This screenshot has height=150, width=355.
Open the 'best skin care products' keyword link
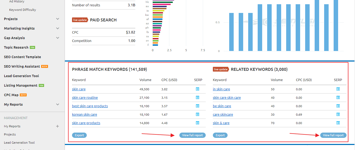(90, 106)
